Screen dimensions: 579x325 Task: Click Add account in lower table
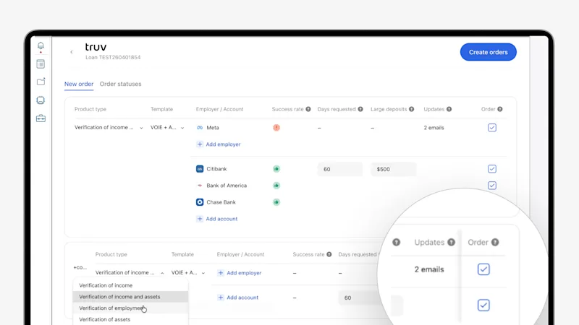(238, 298)
